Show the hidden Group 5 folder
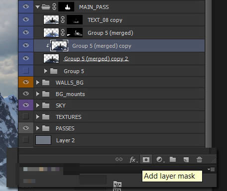Image resolution: width=227 pixels, height=191 pixels. tap(26, 71)
